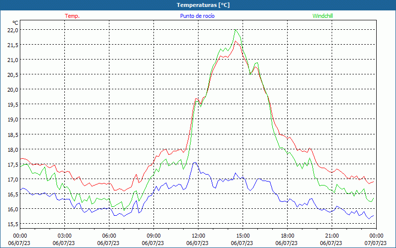Click the 22,0 y-axis value
The image size is (396, 248).
pyautogui.click(x=13, y=30)
